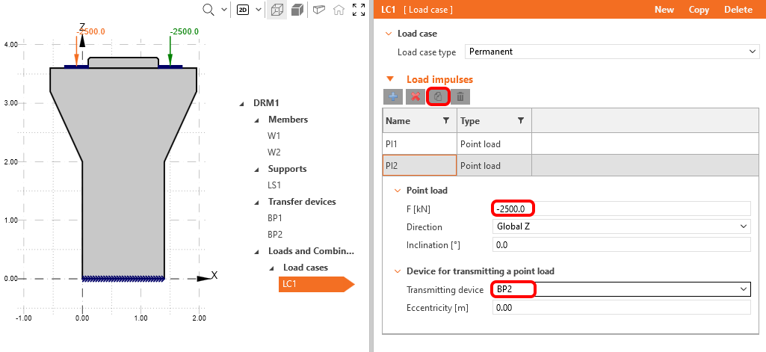Select the PI1 row name cell
Screen dimensions: 766x352
[x=420, y=144]
